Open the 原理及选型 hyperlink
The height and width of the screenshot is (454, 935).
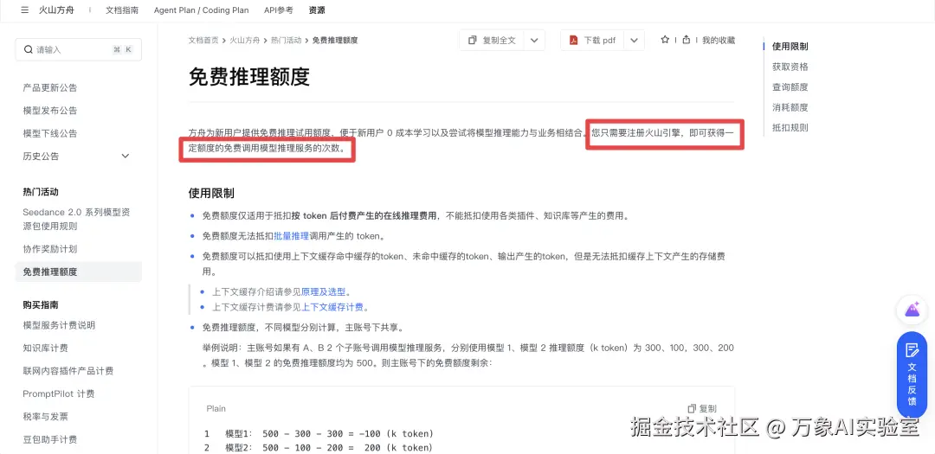pyautogui.click(x=323, y=292)
